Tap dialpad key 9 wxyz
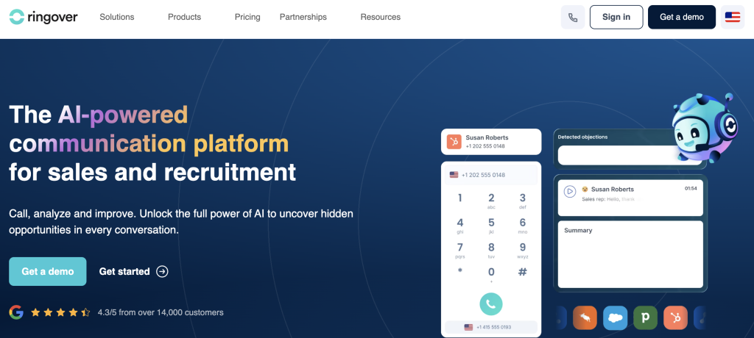This screenshot has height=338, width=754. click(522, 251)
